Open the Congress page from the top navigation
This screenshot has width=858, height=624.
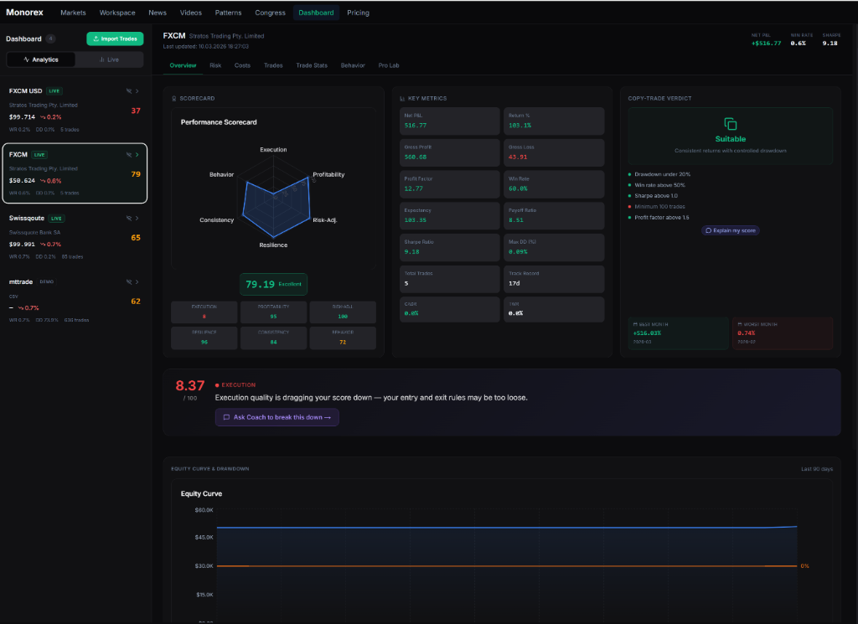coord(270,13)
